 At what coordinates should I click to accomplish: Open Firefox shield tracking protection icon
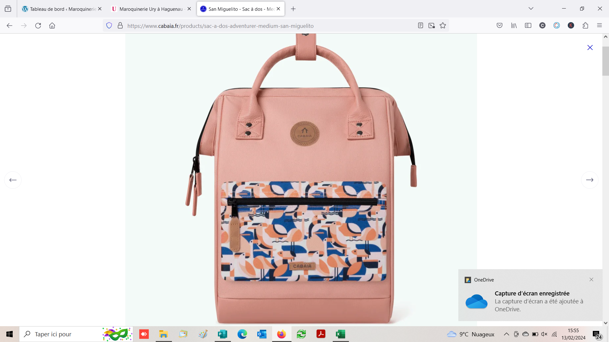coord(109,26)
